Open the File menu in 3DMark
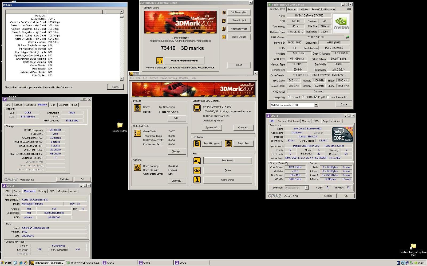The width and height of the screenshot is (427, 266). coord(132,78)
